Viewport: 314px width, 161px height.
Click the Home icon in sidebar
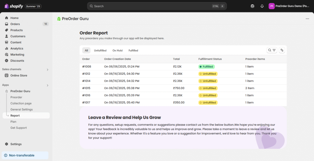(x=6, y=18)
